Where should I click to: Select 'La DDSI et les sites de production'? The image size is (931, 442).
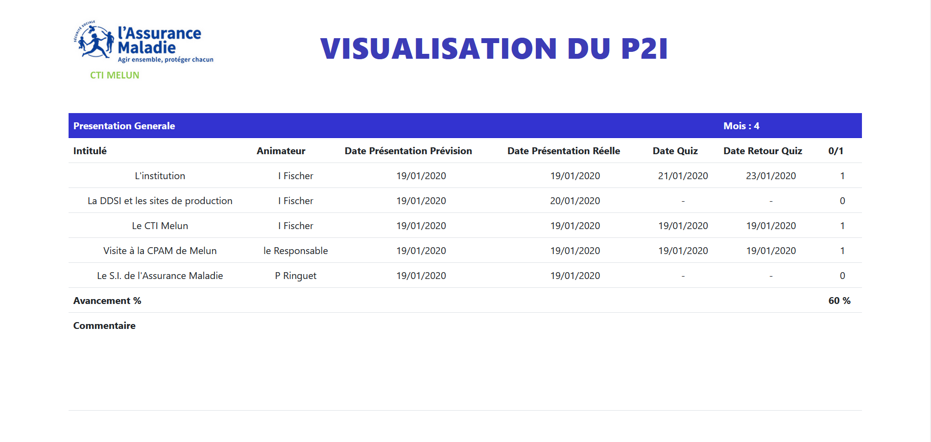pos(160,201)
